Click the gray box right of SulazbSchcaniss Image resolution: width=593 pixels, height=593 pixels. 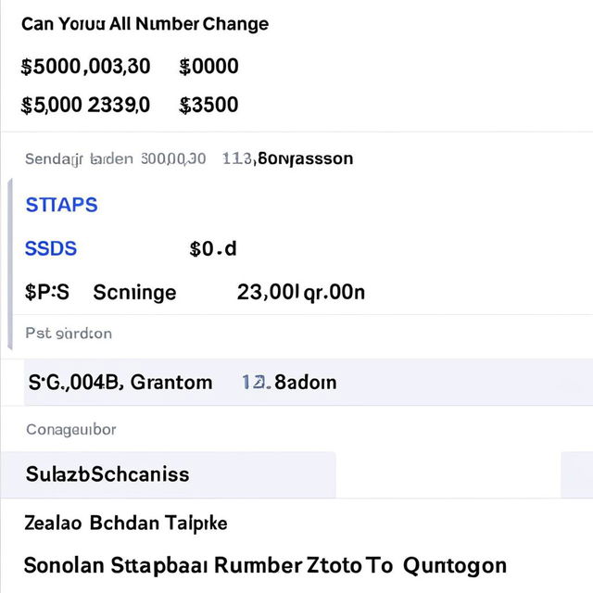pos(576,474)
